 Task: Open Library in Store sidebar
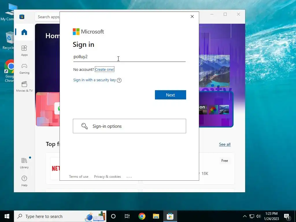click(24, 163)
